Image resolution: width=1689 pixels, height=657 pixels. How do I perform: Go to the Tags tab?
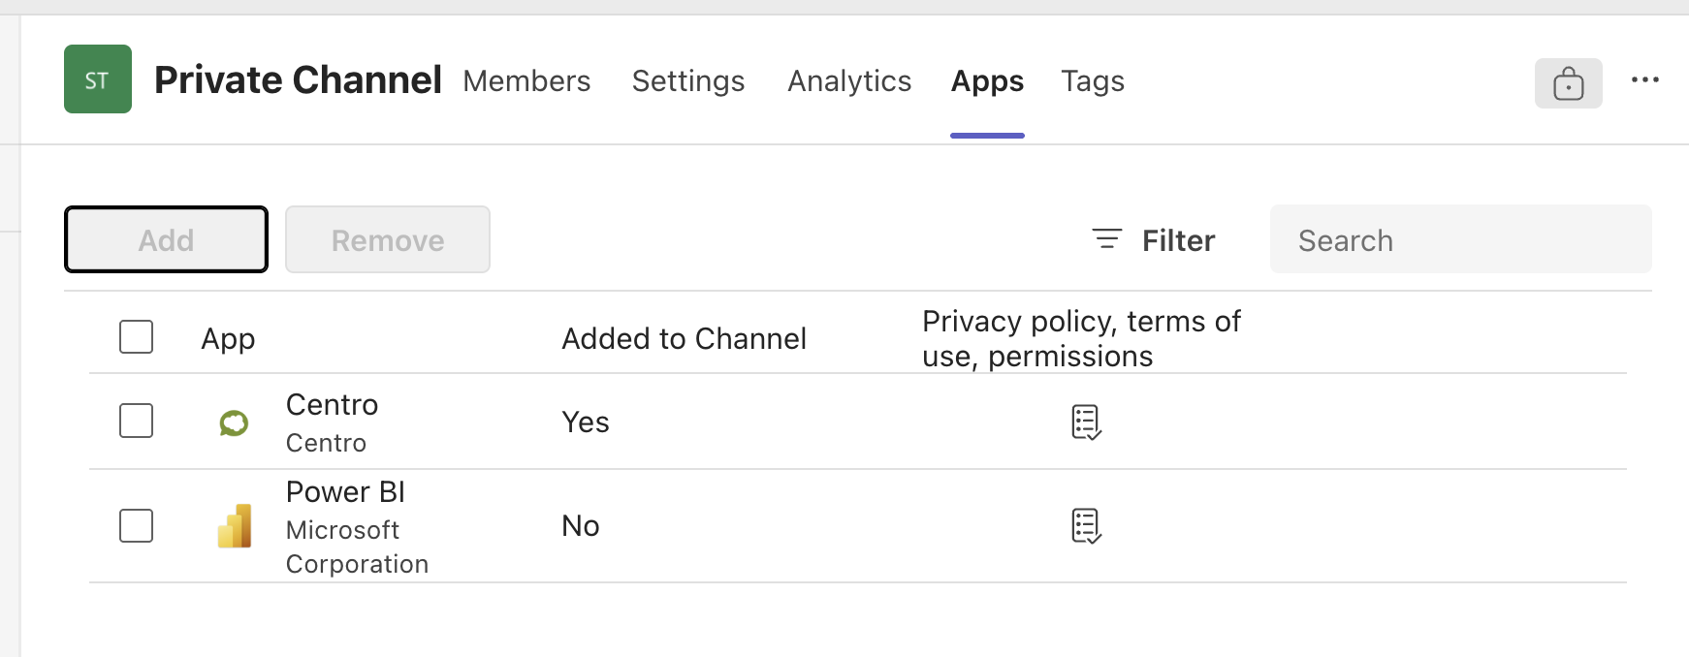point(1093,80)
